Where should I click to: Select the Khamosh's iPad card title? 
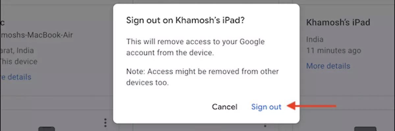pyautogui.click(x=338, y=23)
